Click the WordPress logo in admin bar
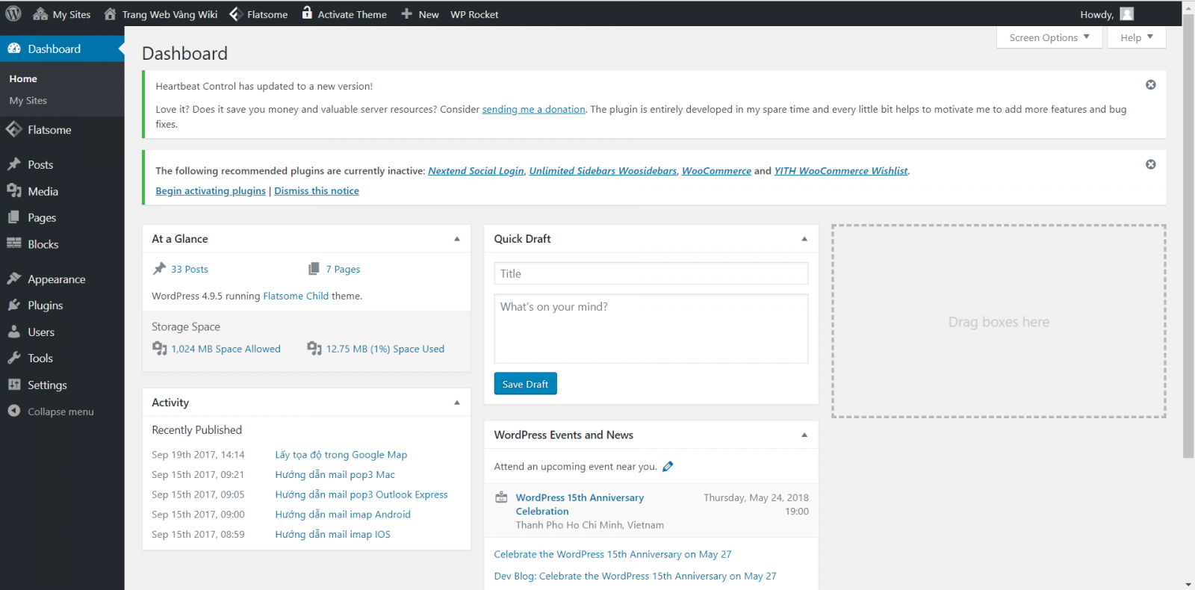The image size is (1195, 590). 13,13
